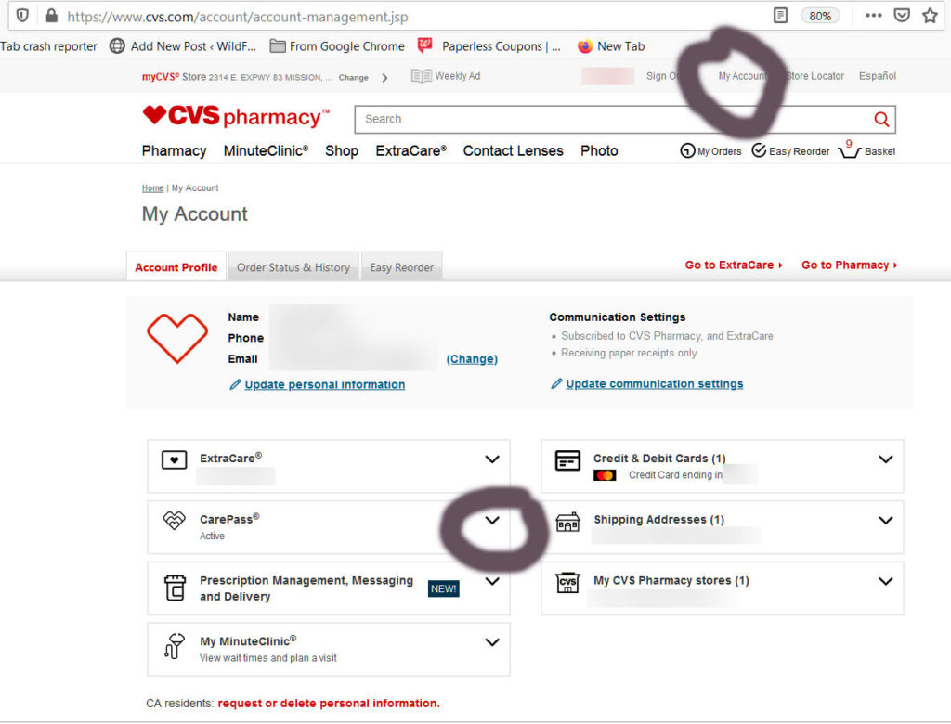Open Add New Post WildF... bookmark
Screen dimensions: 951x724
(x=183, y=46)
